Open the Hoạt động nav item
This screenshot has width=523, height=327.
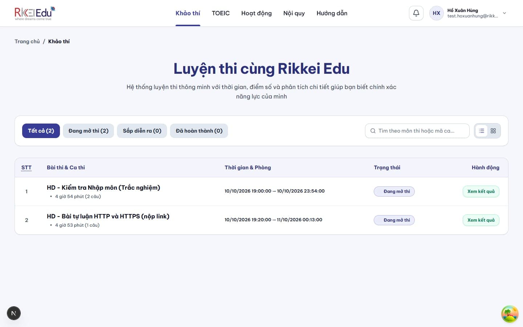(x=256, y=13)
